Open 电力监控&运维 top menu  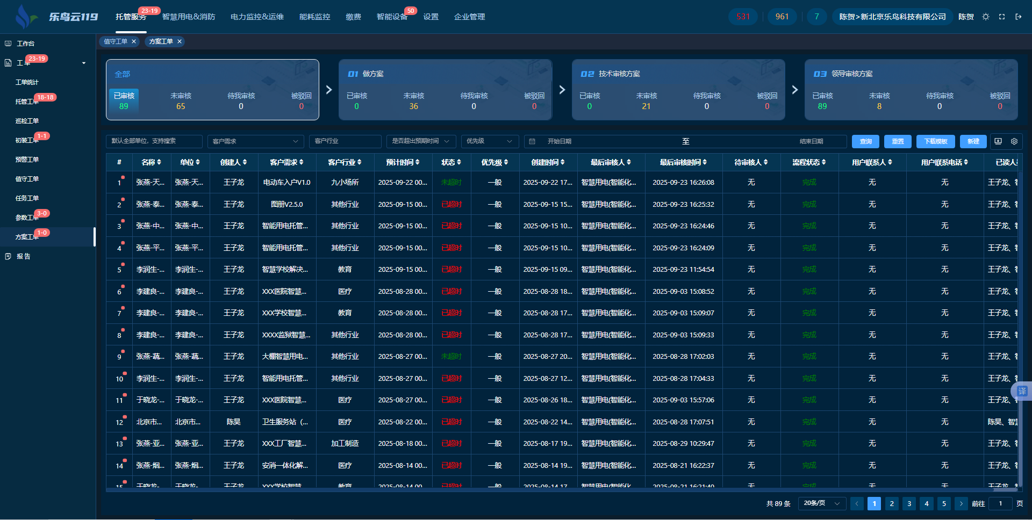257,17
